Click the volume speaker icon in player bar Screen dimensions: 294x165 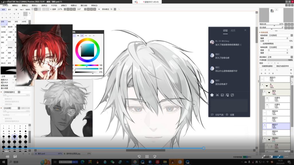7,157
